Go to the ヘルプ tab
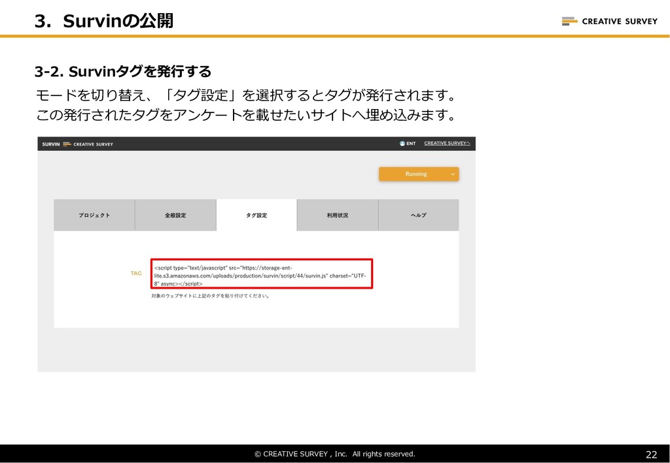The width and height of the screenshot is (670, 463). point(419,216)
